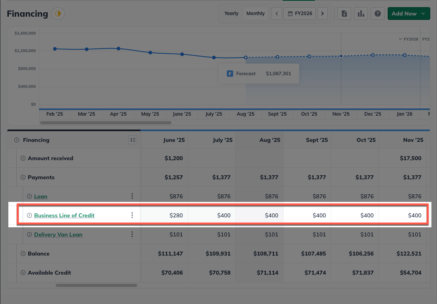Go to next fiscal year arrow
The height and width of the screenshot is (304, 437).
click(322, 14)
